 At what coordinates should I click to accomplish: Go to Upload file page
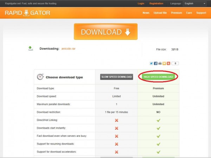click(160, 13)
